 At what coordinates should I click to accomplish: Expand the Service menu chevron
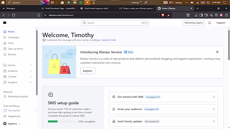[31, 65]
